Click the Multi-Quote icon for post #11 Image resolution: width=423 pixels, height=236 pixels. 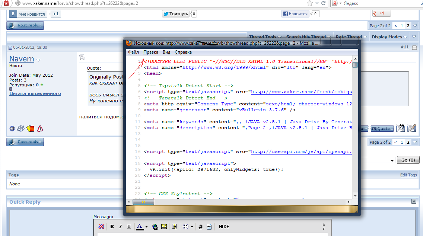pos(401,128)
